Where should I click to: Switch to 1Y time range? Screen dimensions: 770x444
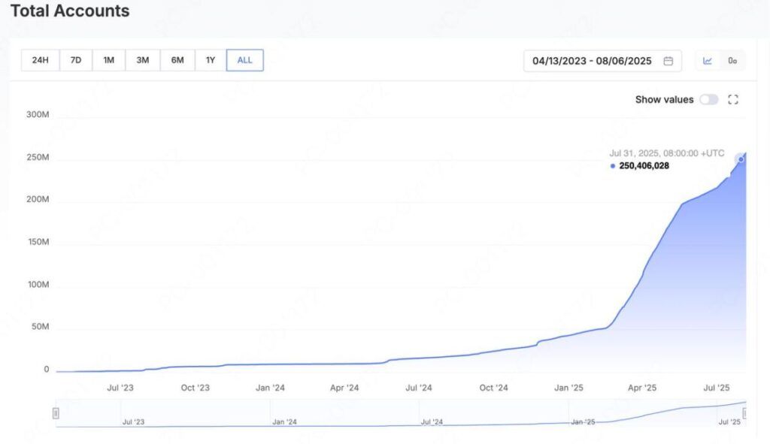211,60
